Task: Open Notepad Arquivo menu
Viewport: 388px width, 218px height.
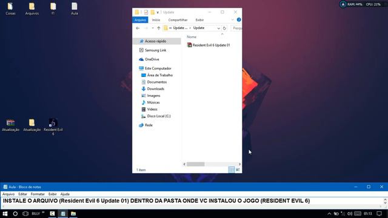Action: pyautogui.click(x=8, y=194)
